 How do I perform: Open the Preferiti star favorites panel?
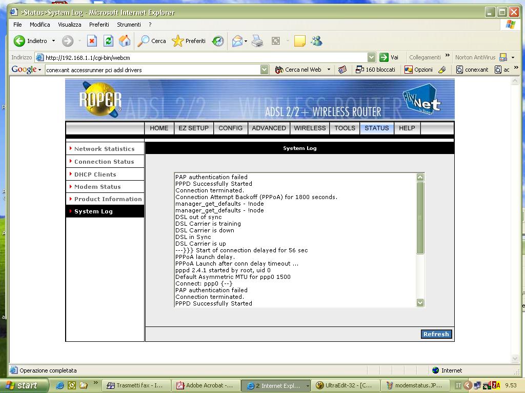pyautogui.click(x=189, y=41)
